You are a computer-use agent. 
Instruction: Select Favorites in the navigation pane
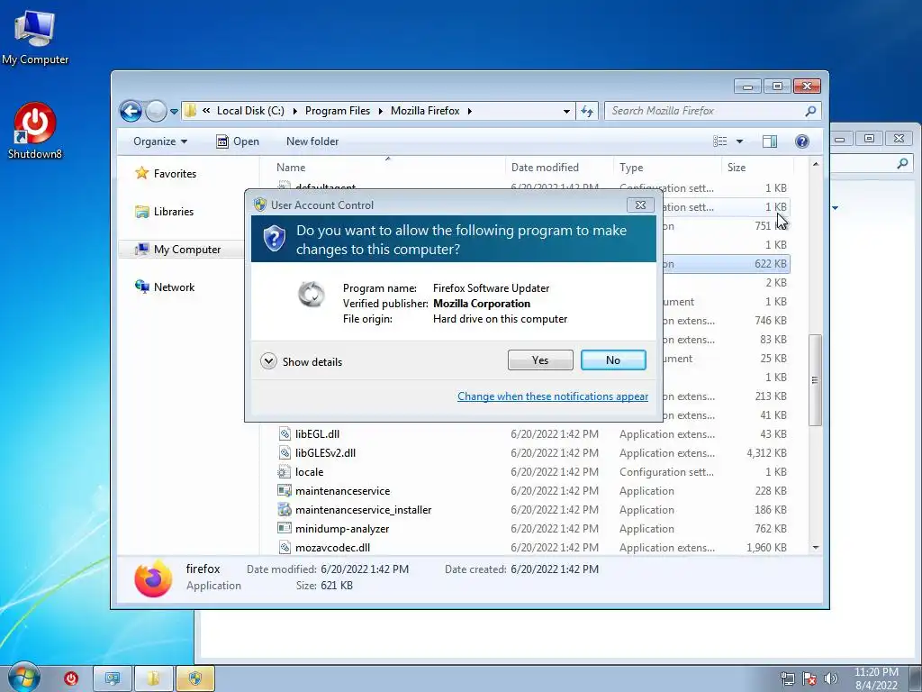(175, 174)
